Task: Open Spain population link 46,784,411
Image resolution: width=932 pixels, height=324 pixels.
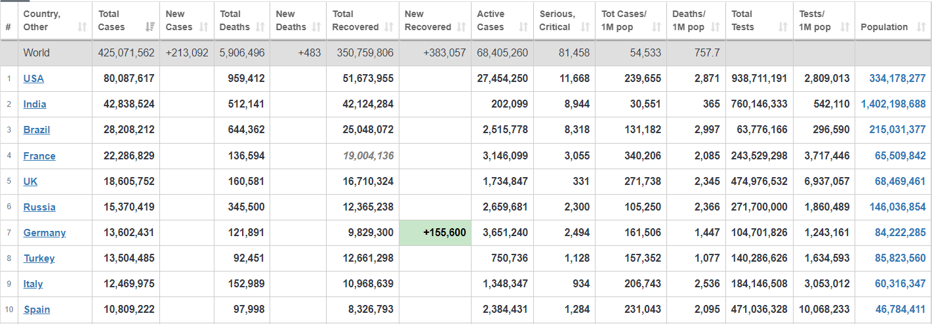Action: pyautogui.click(x=901, y=310)
